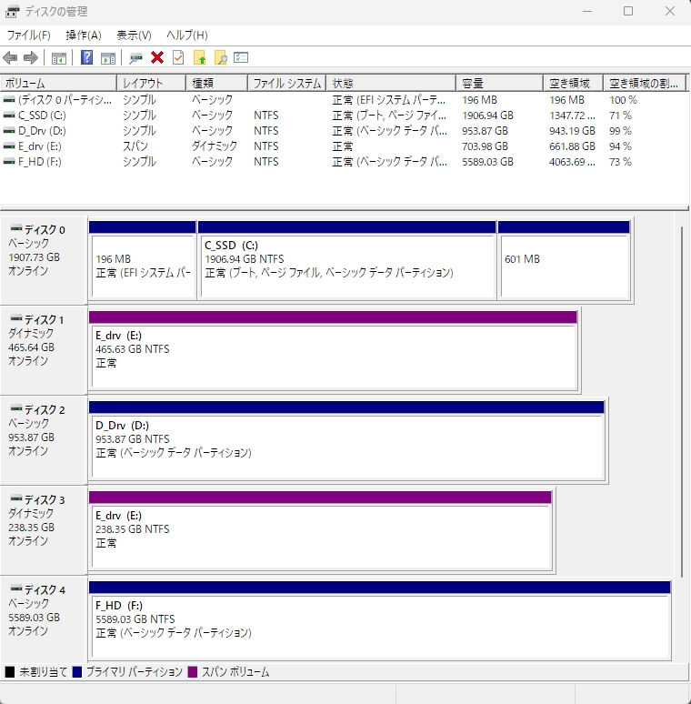The height and width of the screenshot is (704, 691).
Task: Click the 703.98 GB capacity cell
Action: (x=485, y=146)
